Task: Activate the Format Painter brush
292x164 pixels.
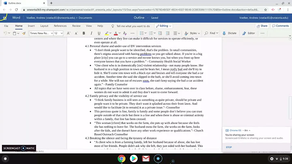Action: click(x=24, y=33)
